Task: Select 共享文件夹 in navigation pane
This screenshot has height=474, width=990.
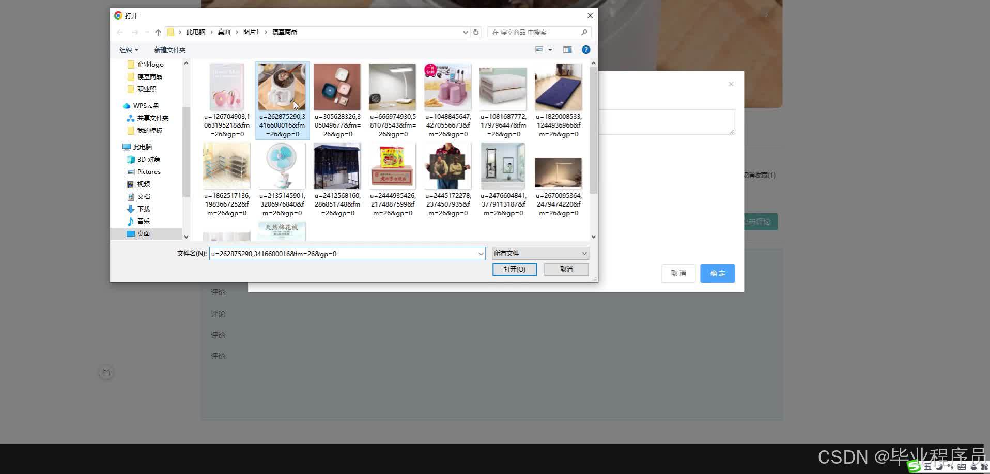Action: click(147, 118)
